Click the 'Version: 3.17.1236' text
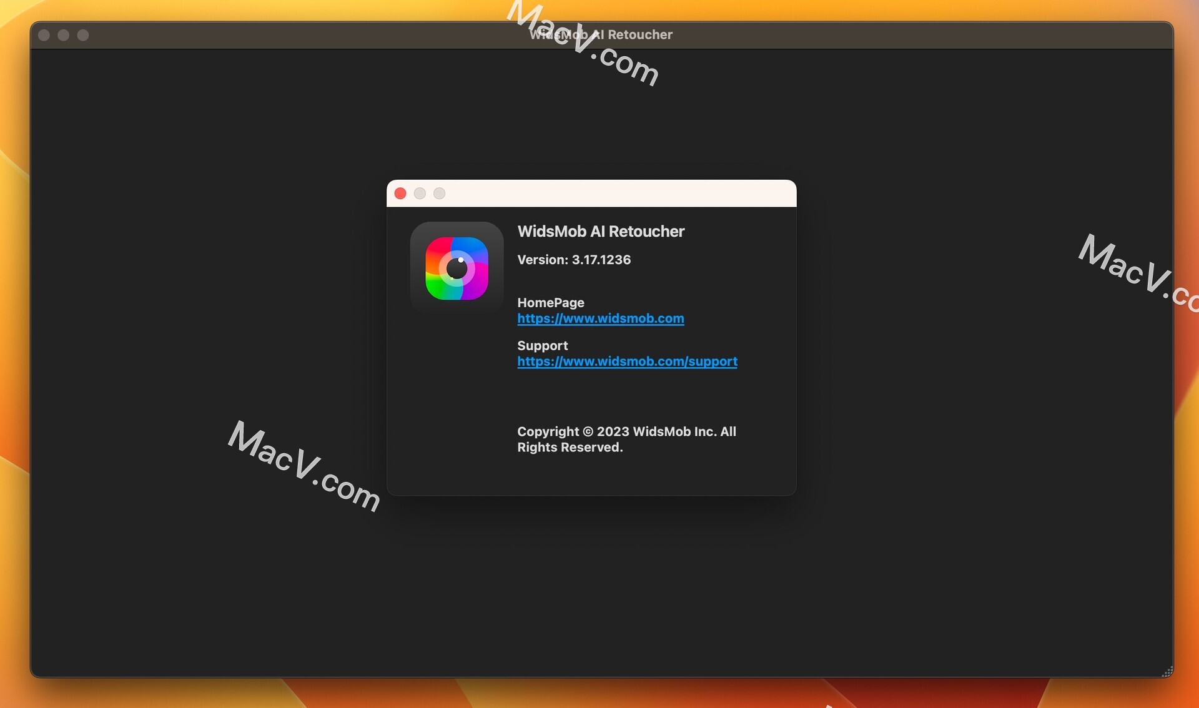The width and height of the screenshot is (1199, 708). [x=574, y=260]
